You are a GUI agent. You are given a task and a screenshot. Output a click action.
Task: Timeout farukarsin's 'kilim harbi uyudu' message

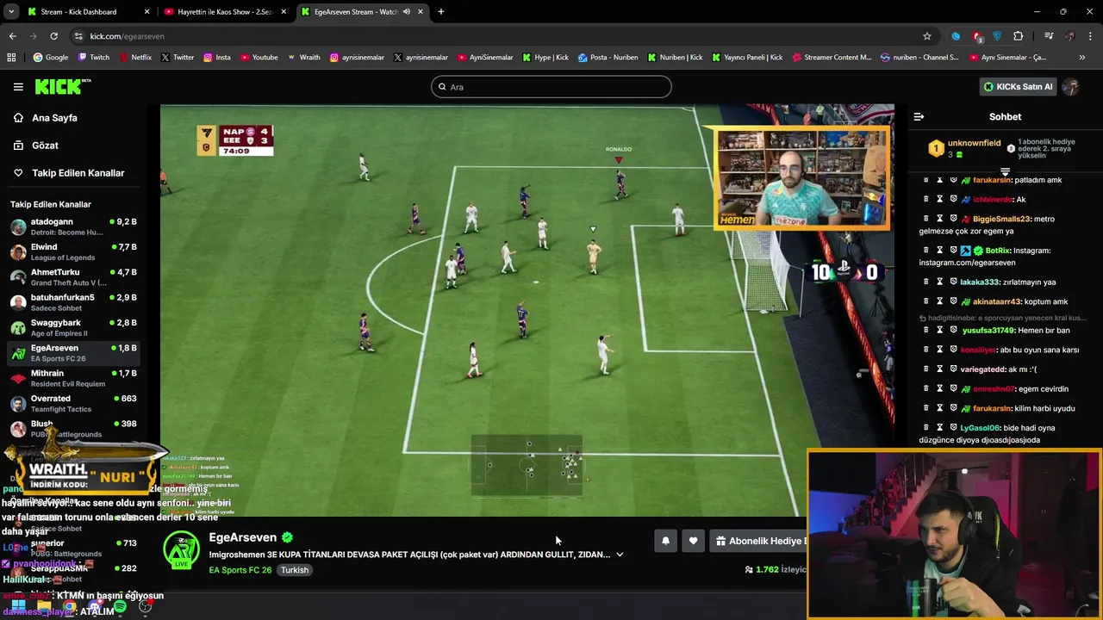pos(940,408)
